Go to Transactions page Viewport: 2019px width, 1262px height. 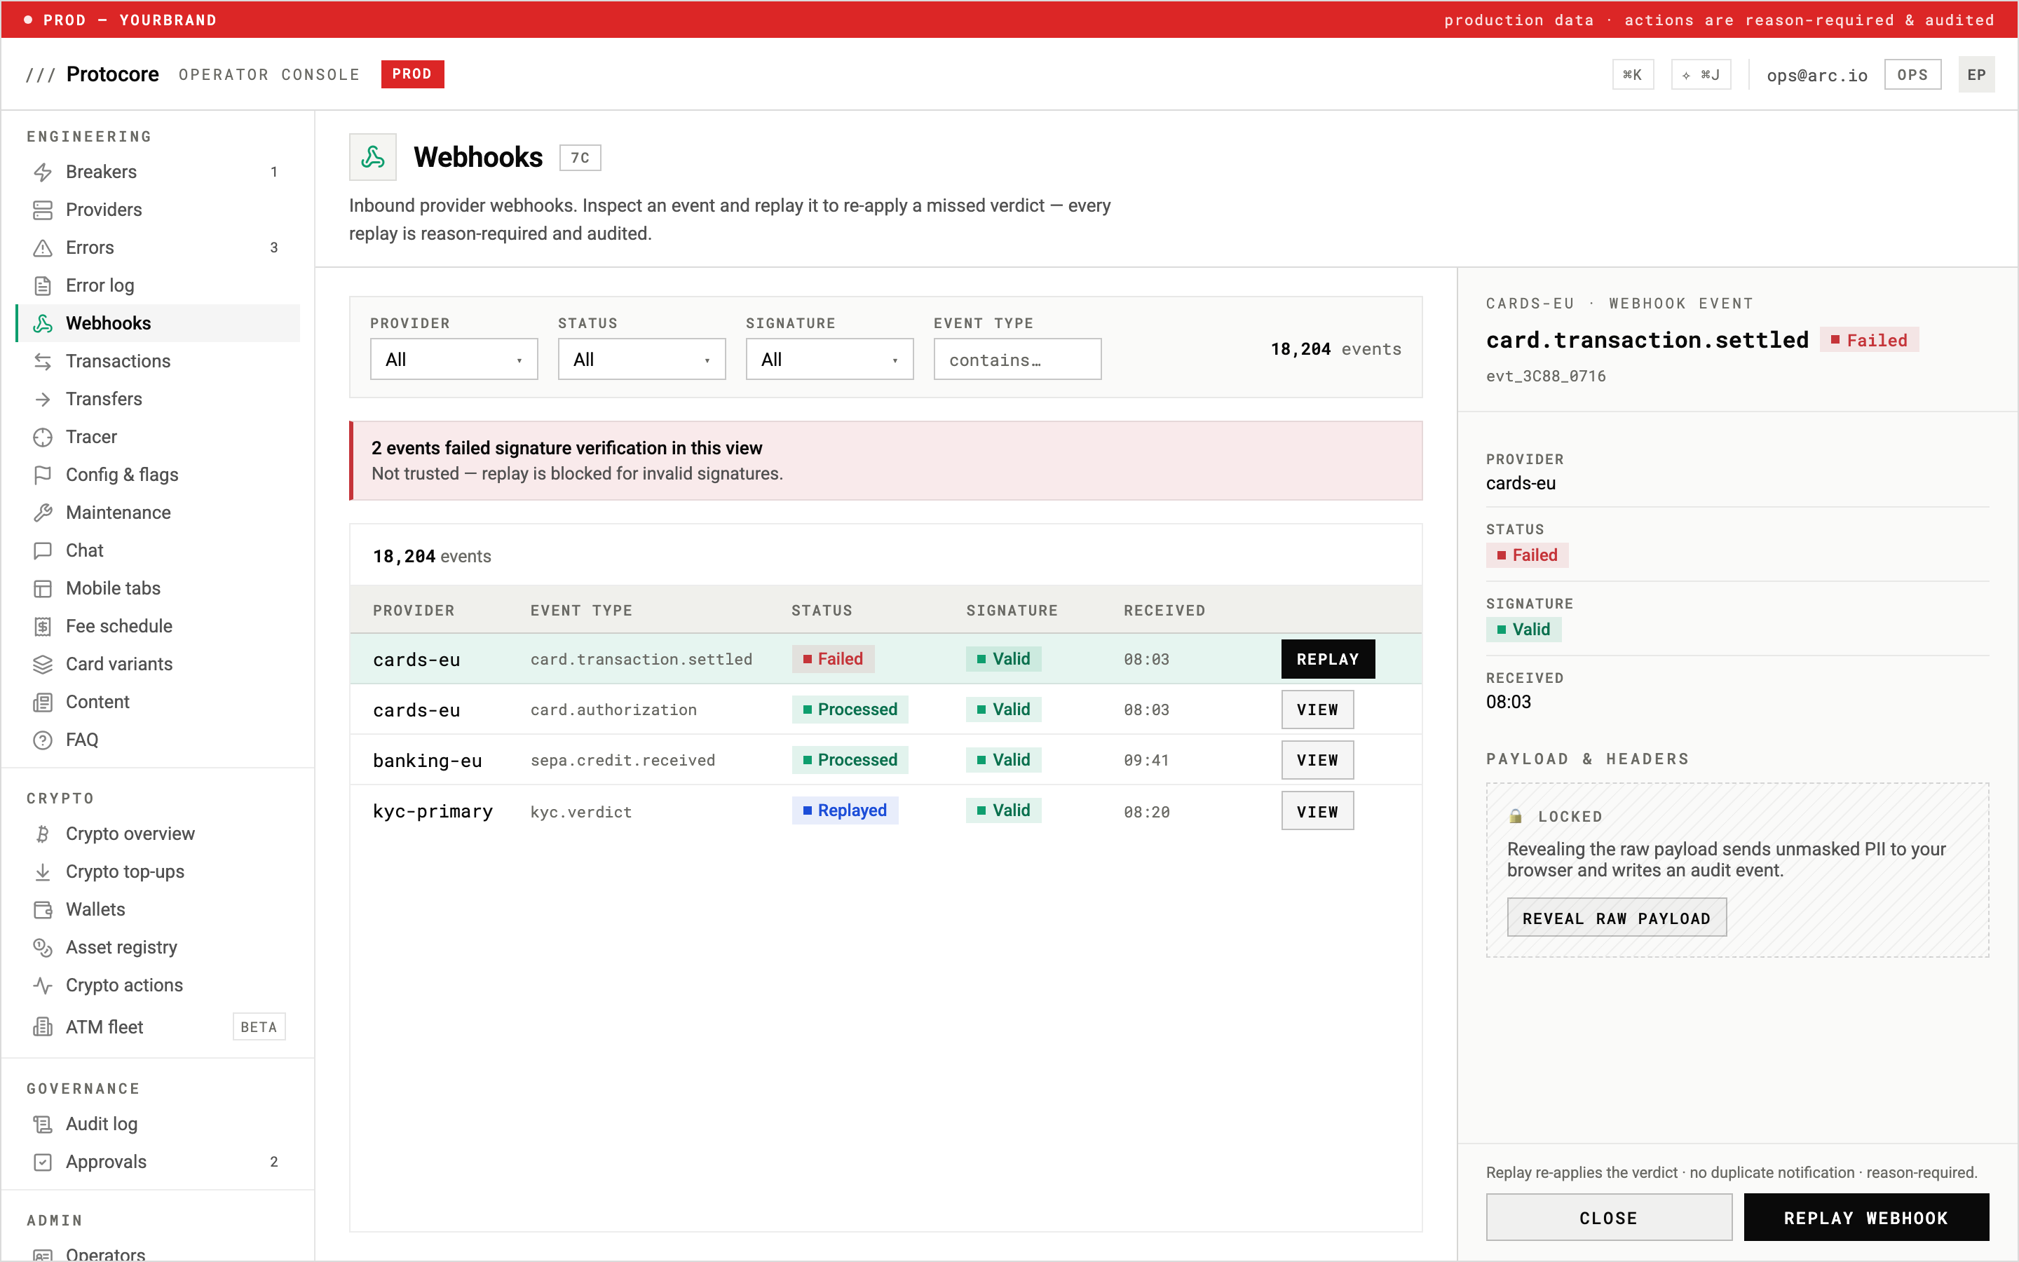[x=158, y=361]
